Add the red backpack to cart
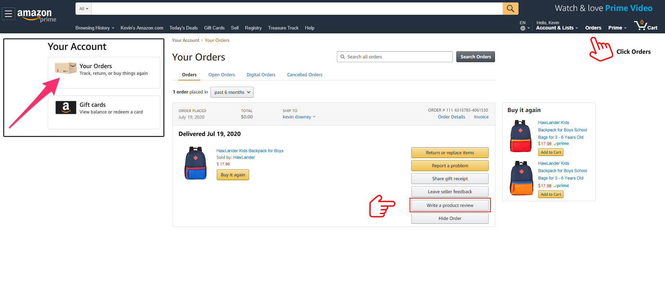This screenshot has width=665, height=281. [551, 152]
